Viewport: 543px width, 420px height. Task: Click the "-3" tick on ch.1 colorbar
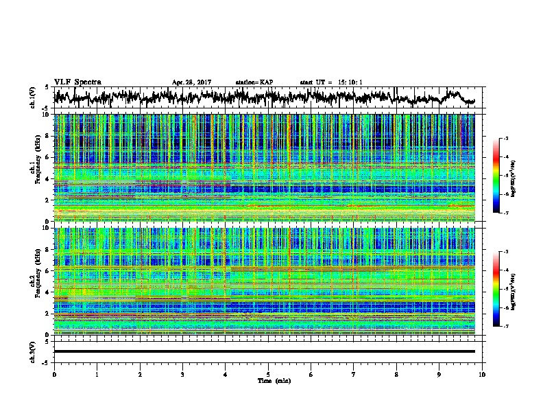[x=505, y=138]
